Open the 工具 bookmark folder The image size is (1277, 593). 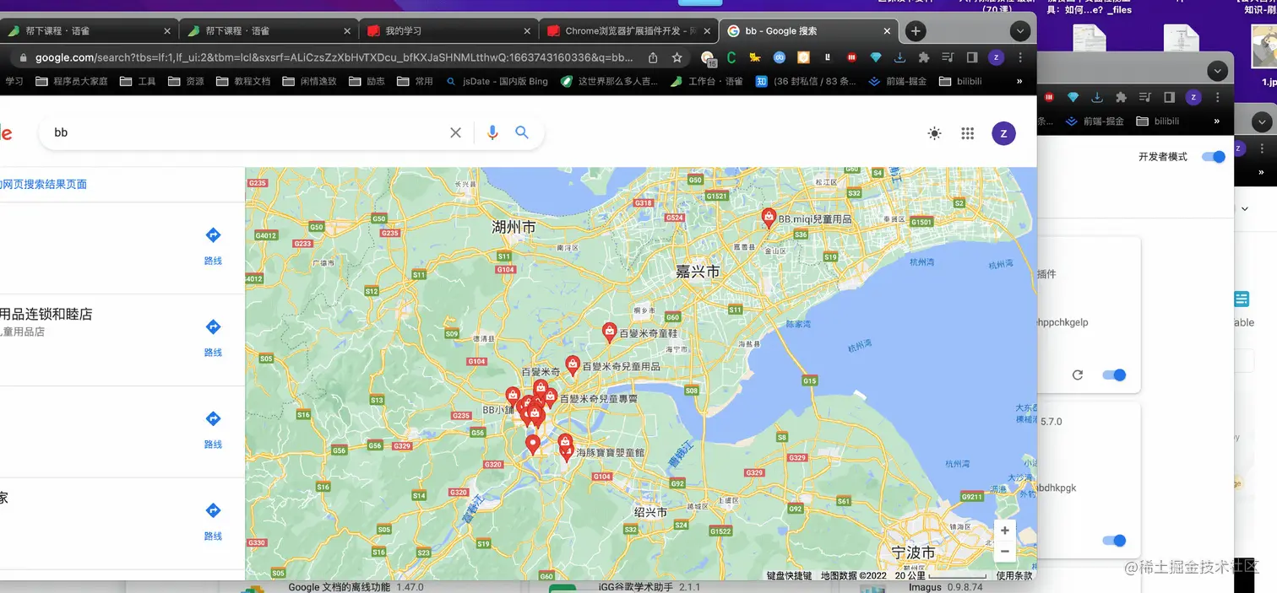(139, 81)
